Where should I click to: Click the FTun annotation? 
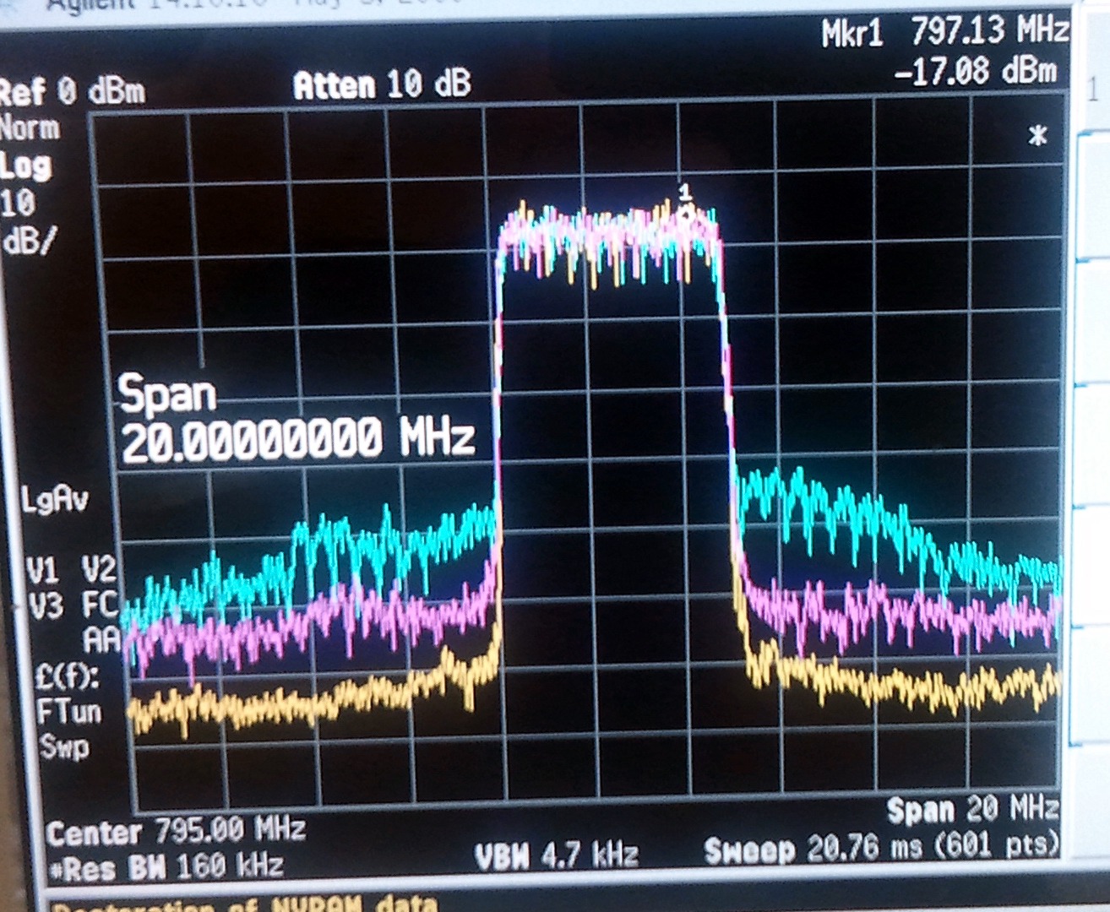pos(69,711)
